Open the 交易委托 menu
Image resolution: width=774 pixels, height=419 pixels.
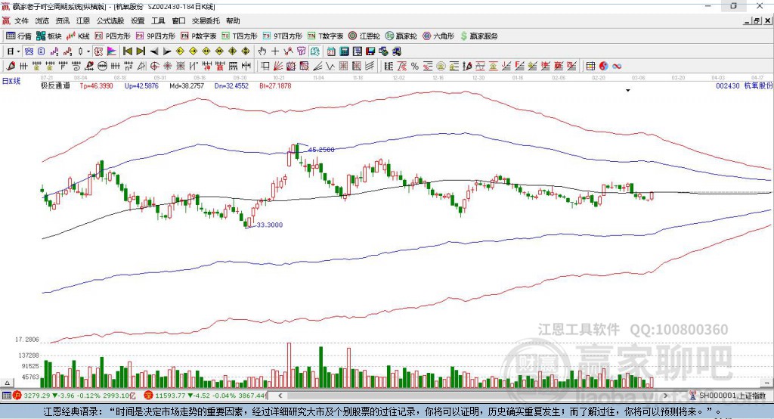point(206,20)
